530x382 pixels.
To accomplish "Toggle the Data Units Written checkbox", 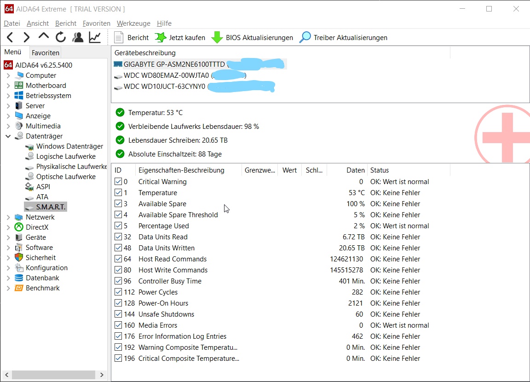I will (x=118, y=248).
